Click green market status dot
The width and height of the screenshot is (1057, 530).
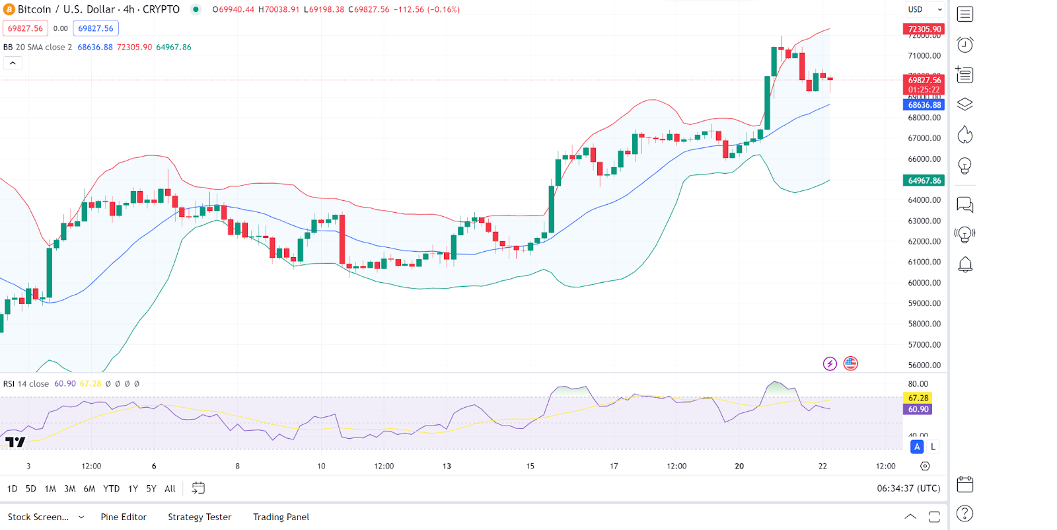point(196,9)
